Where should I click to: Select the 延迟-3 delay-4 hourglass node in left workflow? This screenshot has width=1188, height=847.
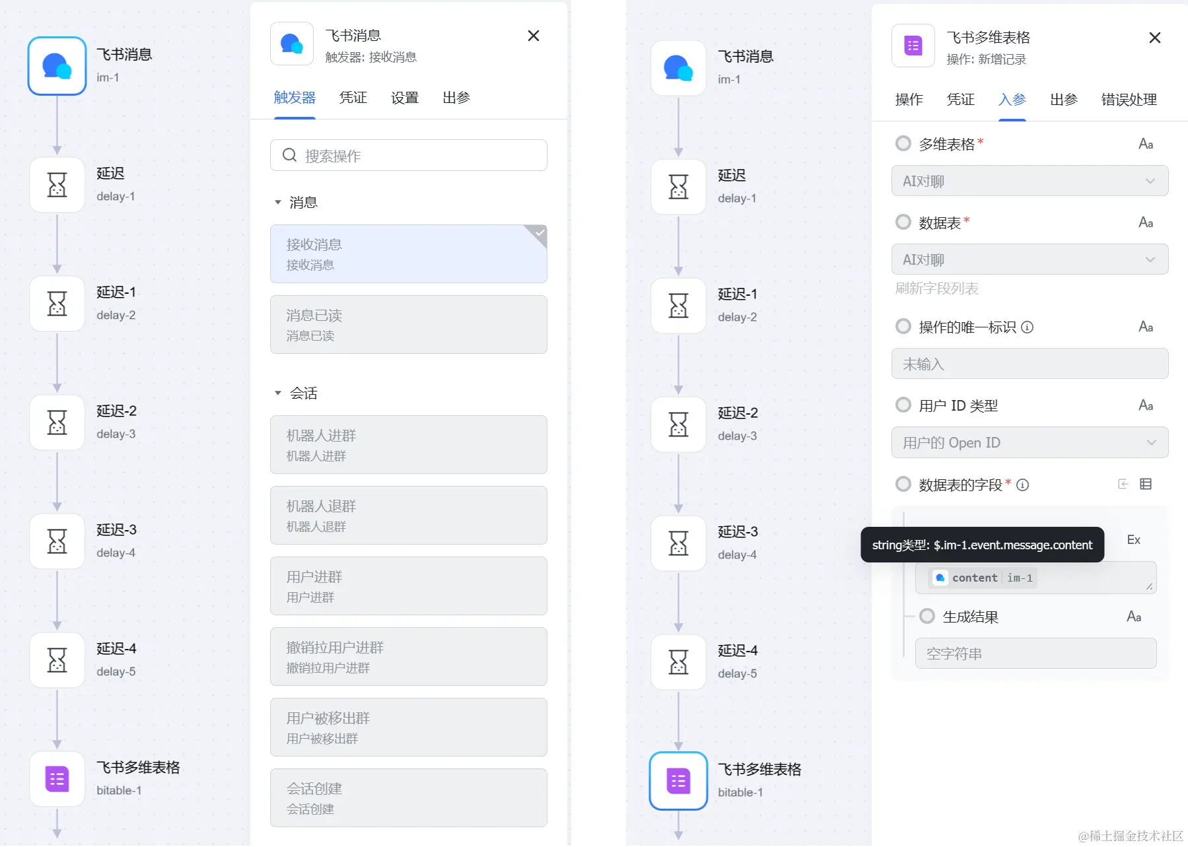coord(57,541)
